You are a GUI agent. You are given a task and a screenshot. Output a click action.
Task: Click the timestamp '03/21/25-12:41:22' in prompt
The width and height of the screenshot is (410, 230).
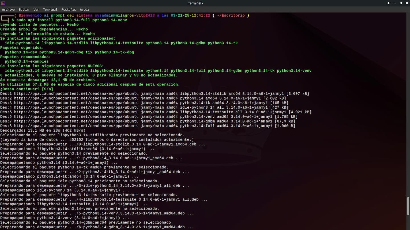coord(190,15)
